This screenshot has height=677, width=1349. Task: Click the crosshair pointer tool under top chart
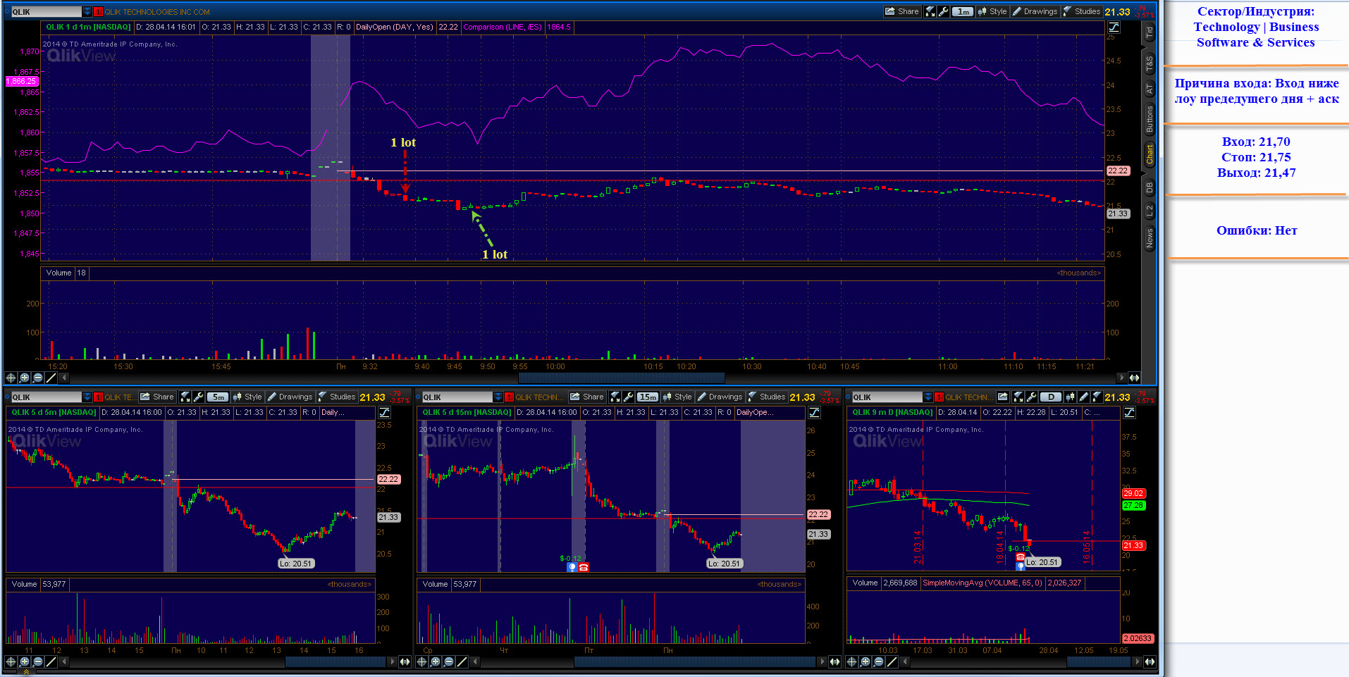[11, 378]
